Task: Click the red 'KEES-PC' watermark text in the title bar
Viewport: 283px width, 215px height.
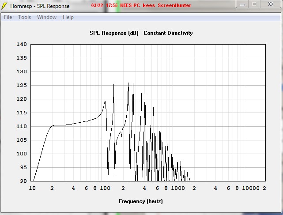Action: pos(130,5)
